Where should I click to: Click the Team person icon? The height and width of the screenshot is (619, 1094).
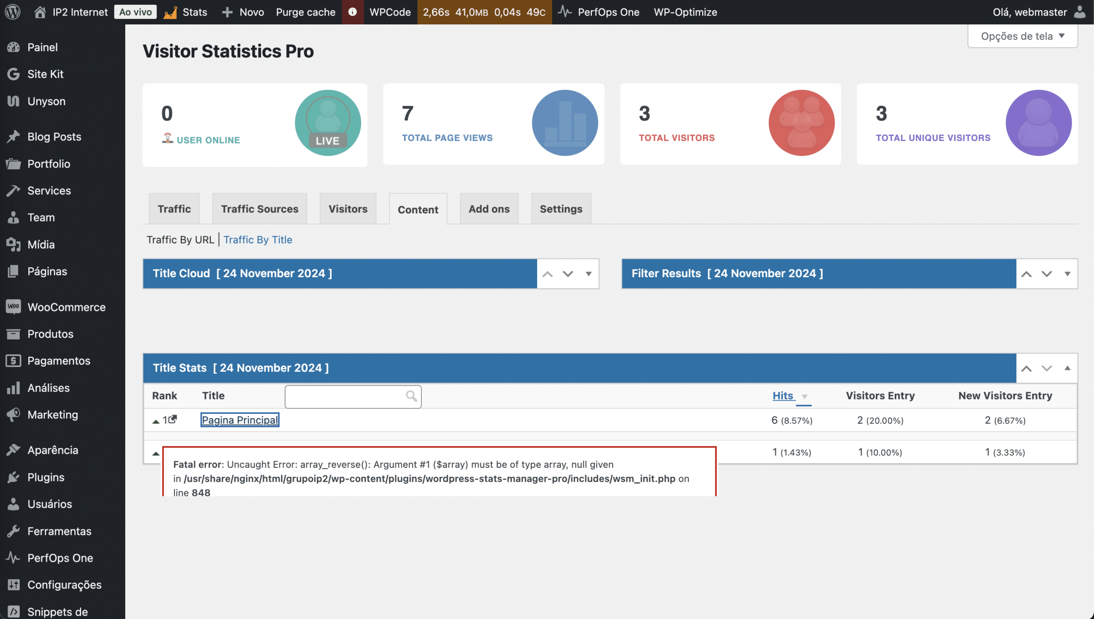click(14, 217)
